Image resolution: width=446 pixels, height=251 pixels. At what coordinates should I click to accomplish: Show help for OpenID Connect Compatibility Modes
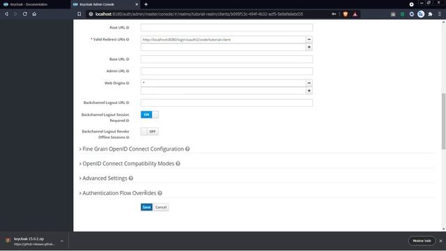(x=178, y=164)
